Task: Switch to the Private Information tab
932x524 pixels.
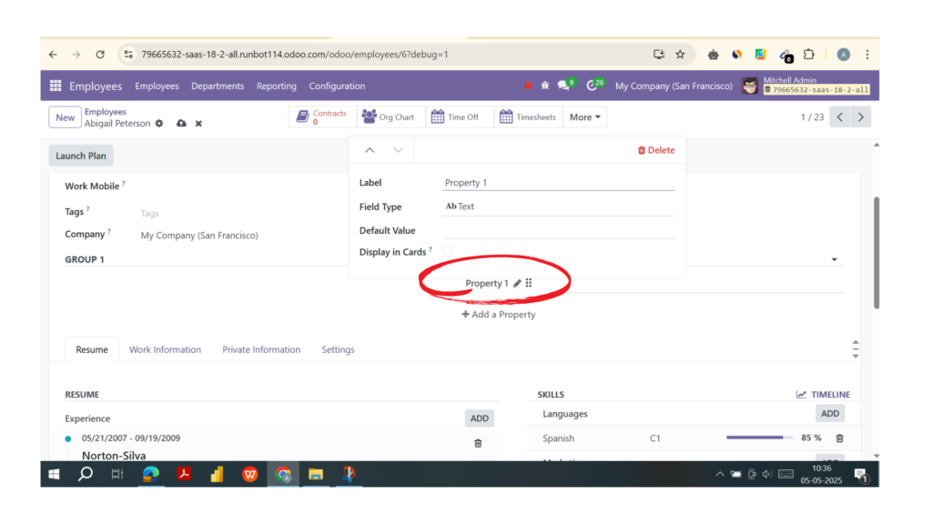Action: pos(261,349)
